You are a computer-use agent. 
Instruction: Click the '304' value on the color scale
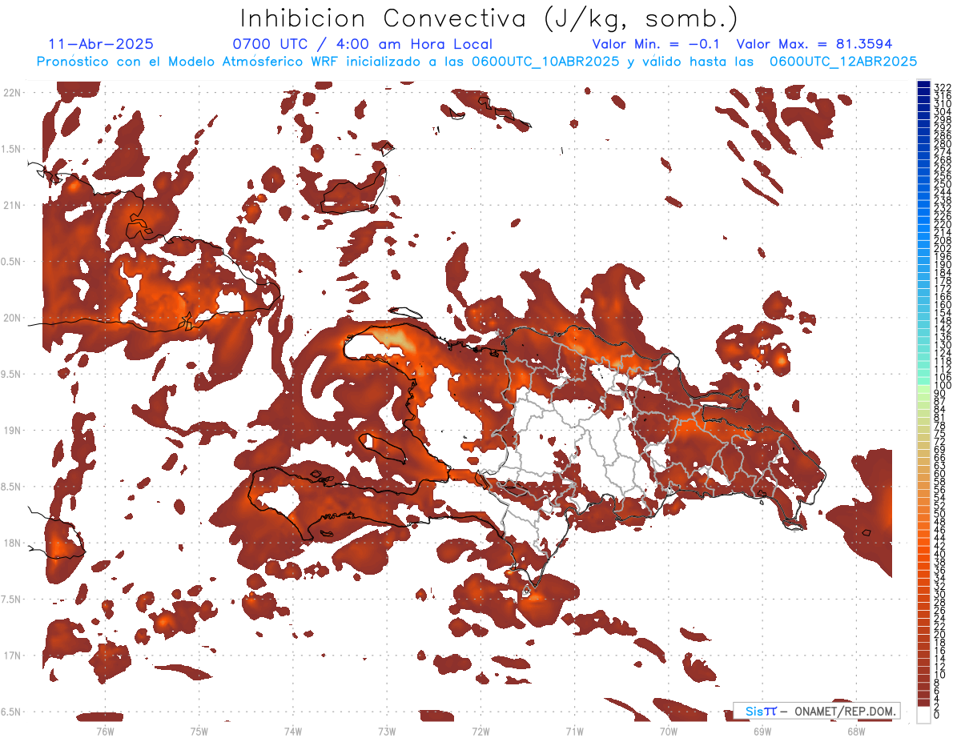pyautogui.click(x=943, y=112)
